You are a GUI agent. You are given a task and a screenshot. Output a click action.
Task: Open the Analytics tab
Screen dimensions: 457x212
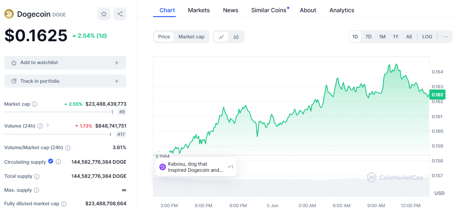(x=342, y=10)
